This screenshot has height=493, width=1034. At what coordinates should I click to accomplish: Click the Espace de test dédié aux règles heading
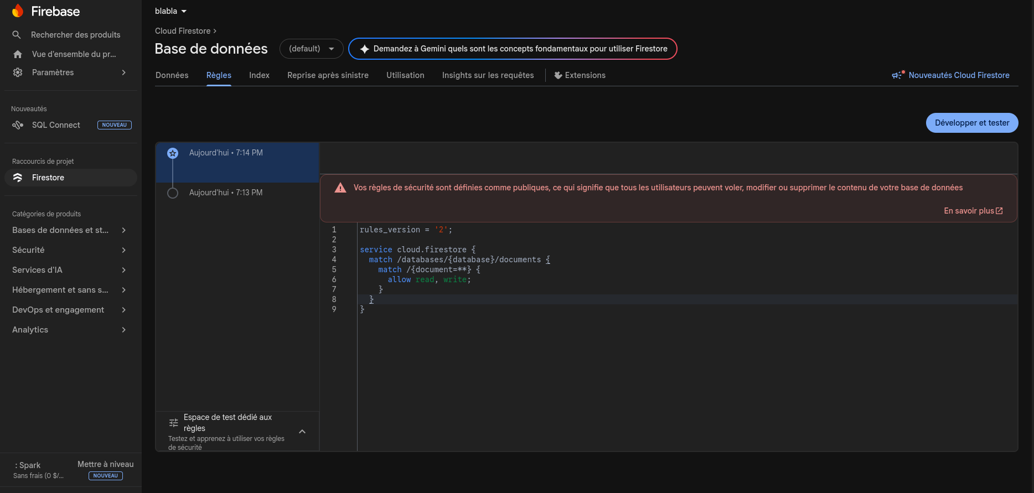click(x=228, y=423)
